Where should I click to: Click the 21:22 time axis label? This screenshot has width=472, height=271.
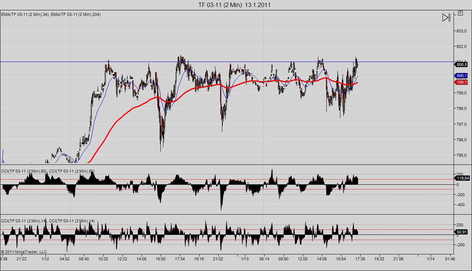click(21, 259)
